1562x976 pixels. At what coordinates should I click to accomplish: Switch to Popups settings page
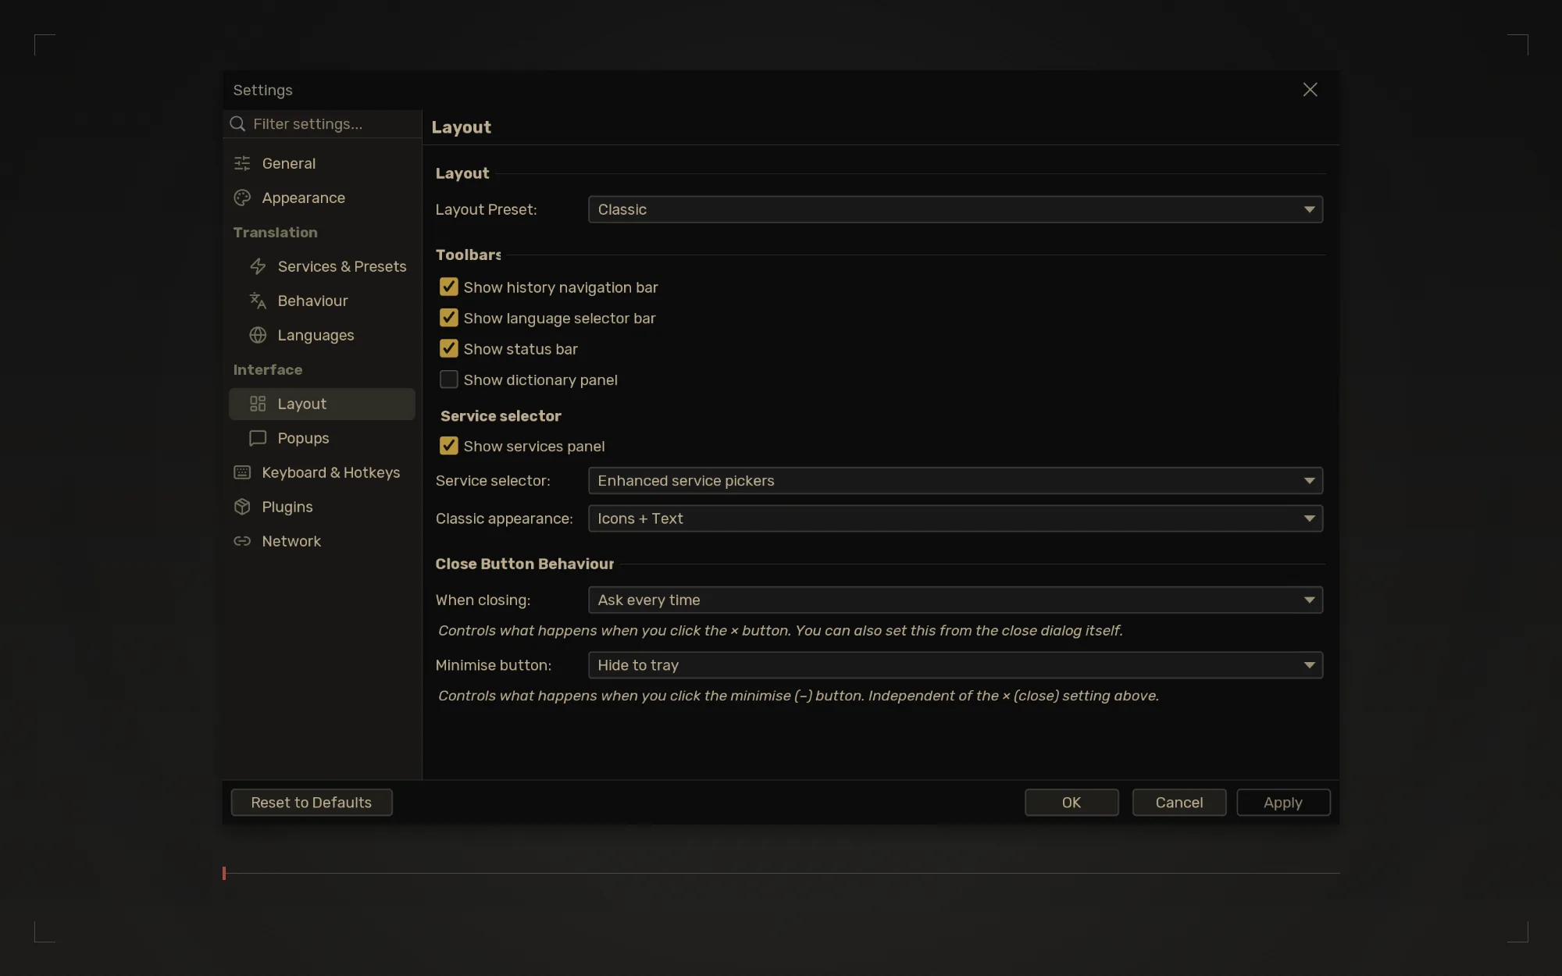(322, 438)
